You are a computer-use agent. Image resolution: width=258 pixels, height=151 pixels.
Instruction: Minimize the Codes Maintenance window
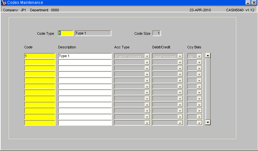(x=248, y=3)
